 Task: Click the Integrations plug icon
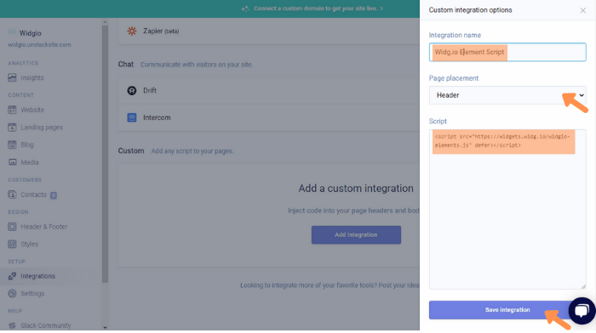(x=12, y=276)
